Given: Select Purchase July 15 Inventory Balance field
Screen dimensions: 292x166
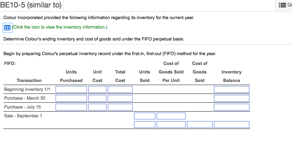Looking at the screenshot, I should 231,107.
